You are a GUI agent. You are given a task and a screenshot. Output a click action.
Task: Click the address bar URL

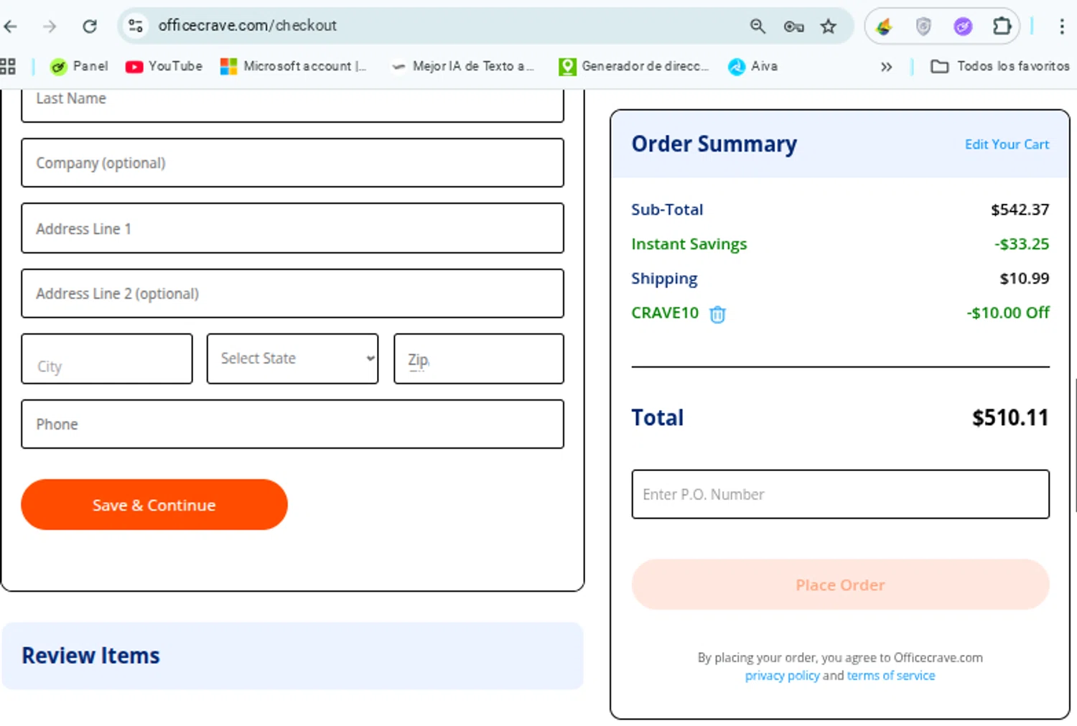point(248,26)
